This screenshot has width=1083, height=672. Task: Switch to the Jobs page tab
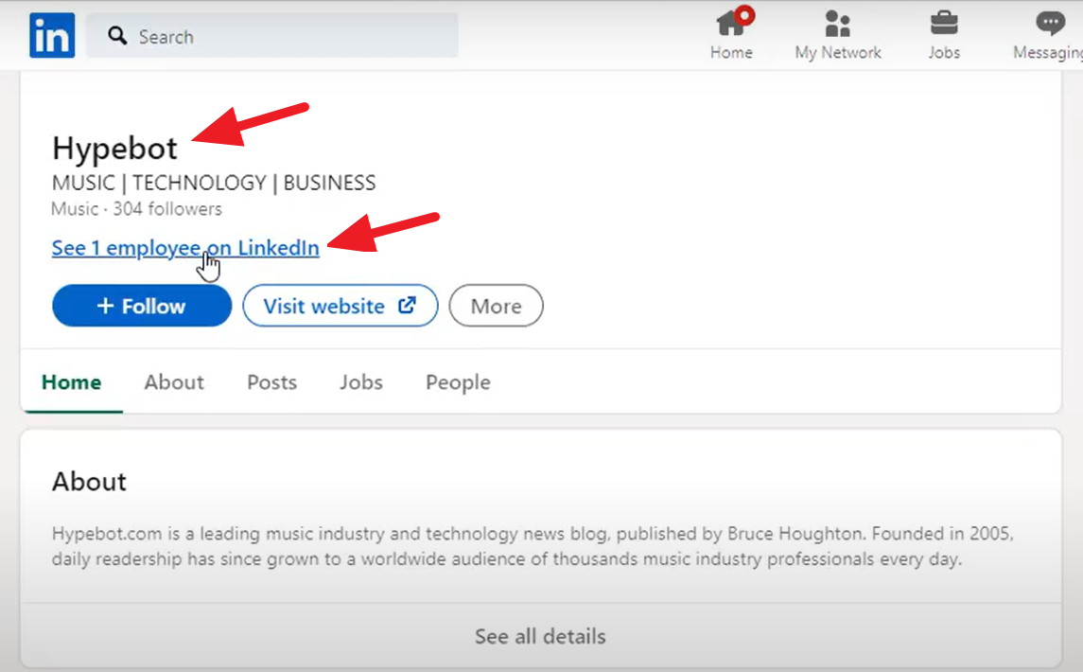click(x=361, y=382)
